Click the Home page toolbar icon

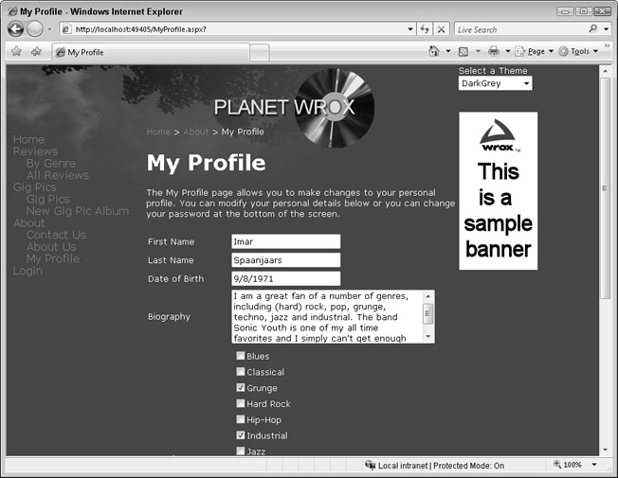pos(434,51)
